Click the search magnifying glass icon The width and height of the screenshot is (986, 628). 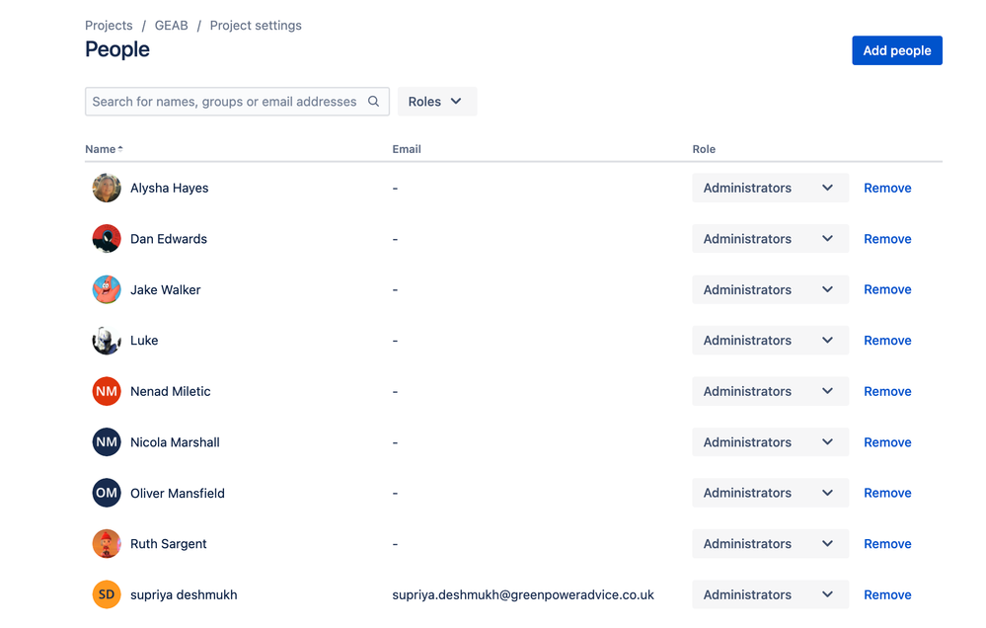(x=373, y=101)
